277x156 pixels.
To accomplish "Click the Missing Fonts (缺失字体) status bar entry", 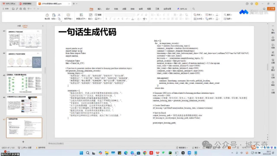I will pyautogui.click(x=41, y=148).
